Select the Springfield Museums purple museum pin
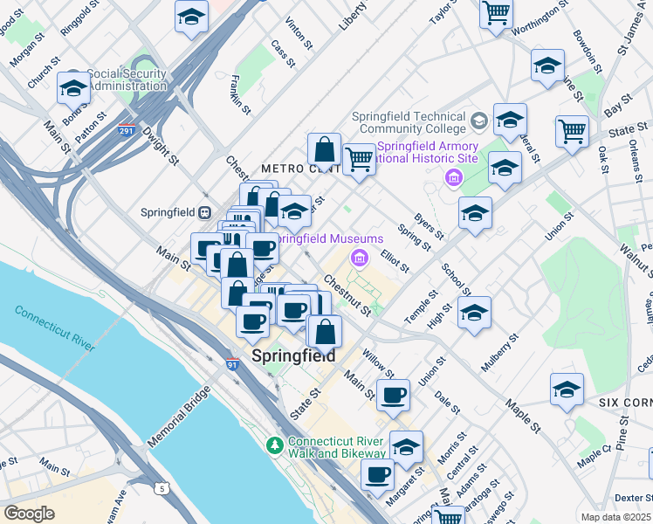 pos(360,258)
